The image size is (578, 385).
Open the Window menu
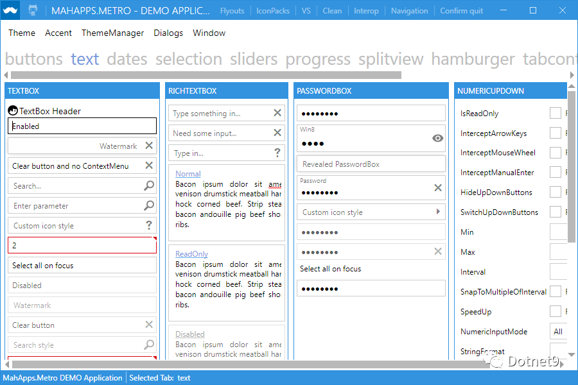tap(209, 33)
